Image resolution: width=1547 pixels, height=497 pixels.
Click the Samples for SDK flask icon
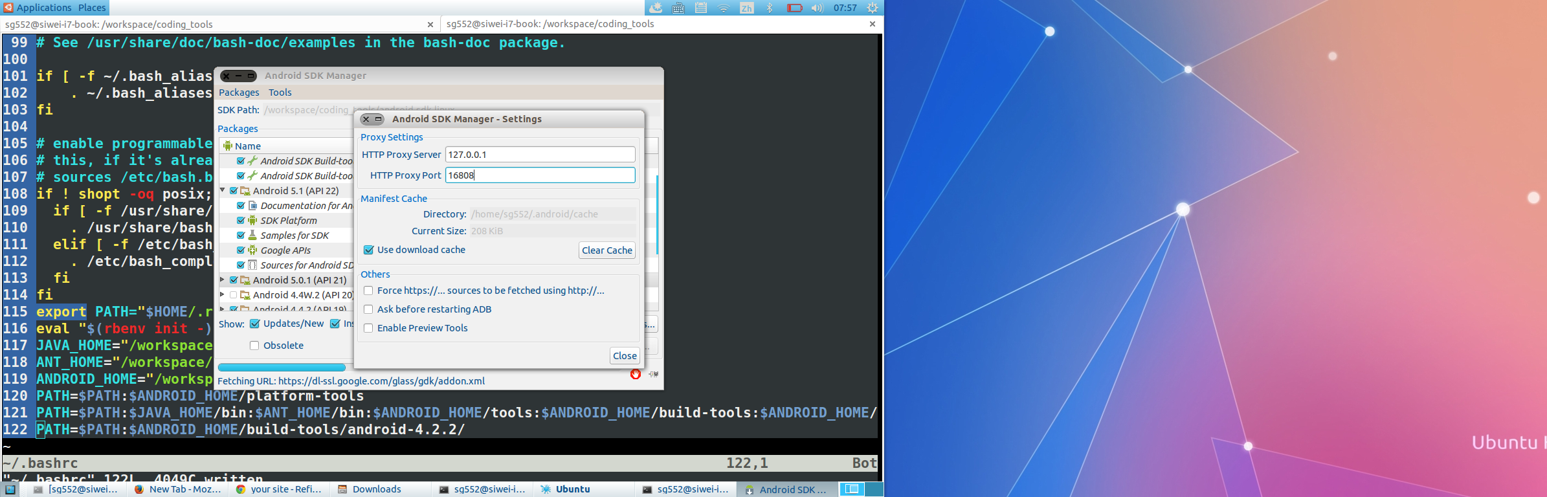point(252,235)
